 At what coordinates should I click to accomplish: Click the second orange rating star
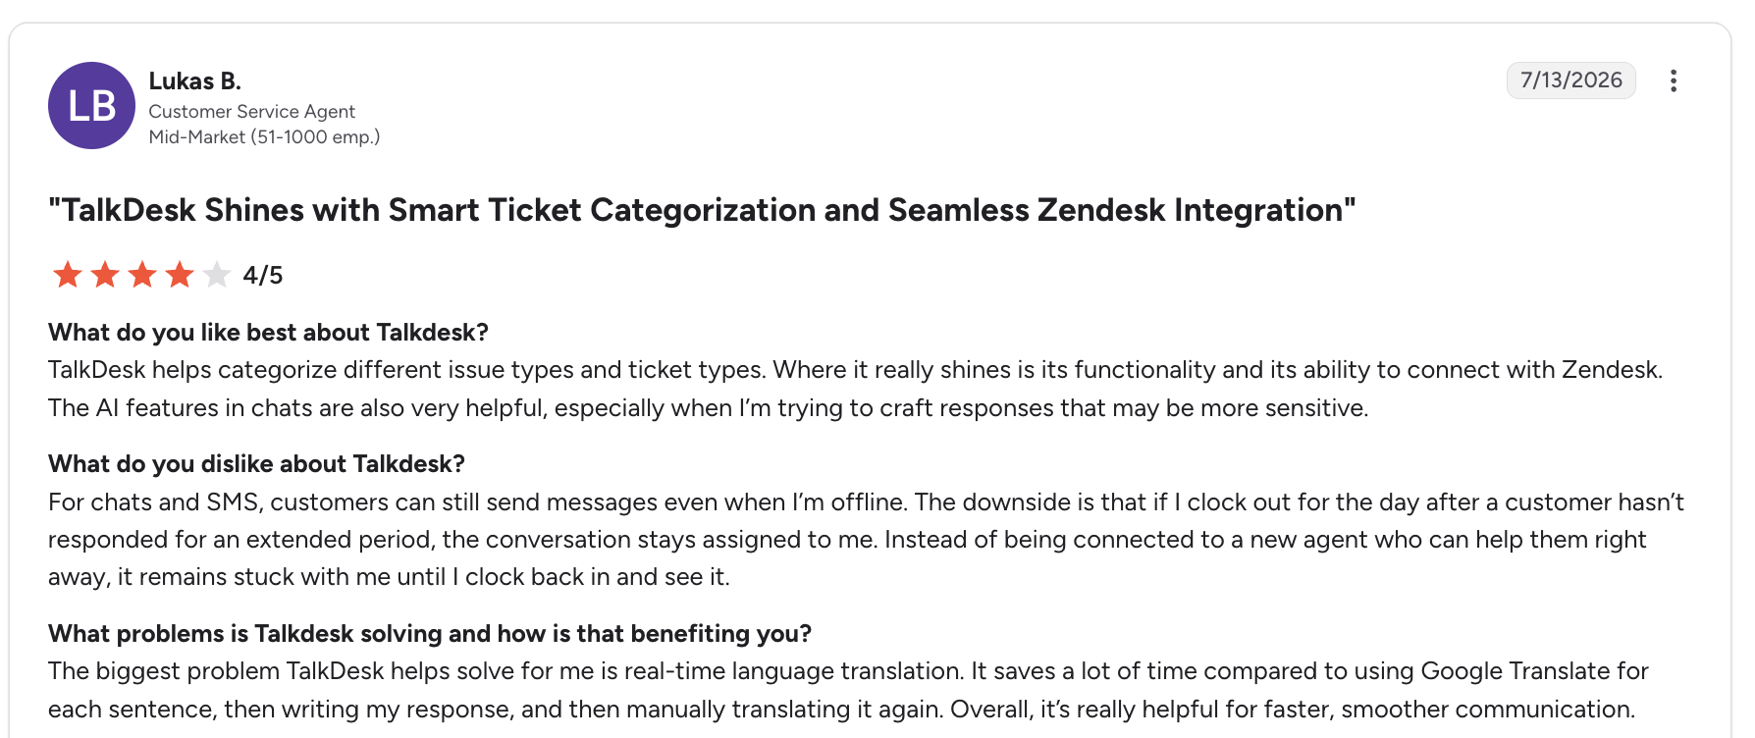click(105, 275)
